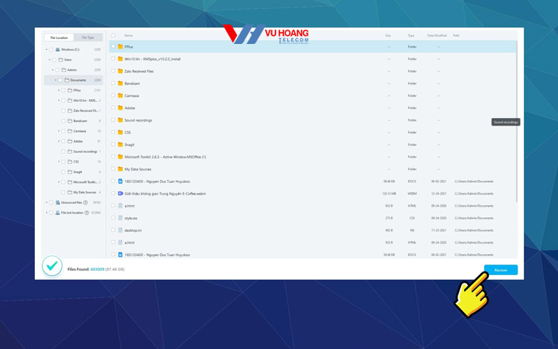Click the Windows (C:) drive icon in tree
The image size is (558, 349).
(58, 50)
